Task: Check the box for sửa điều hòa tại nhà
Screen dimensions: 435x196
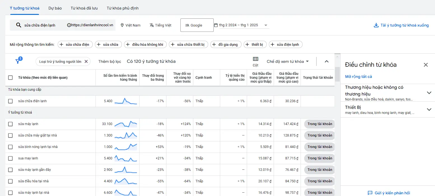Action: coord(10,181)
